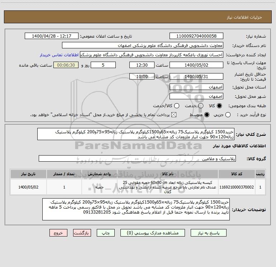Click the request creator name field
276x267 pixels.
[x=152, y=54]
